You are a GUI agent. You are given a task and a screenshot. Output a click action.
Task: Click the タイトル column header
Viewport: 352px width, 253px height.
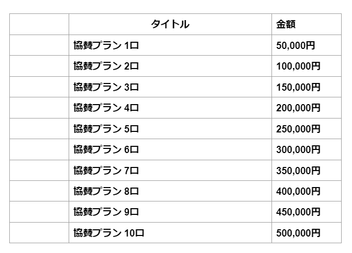170,24
